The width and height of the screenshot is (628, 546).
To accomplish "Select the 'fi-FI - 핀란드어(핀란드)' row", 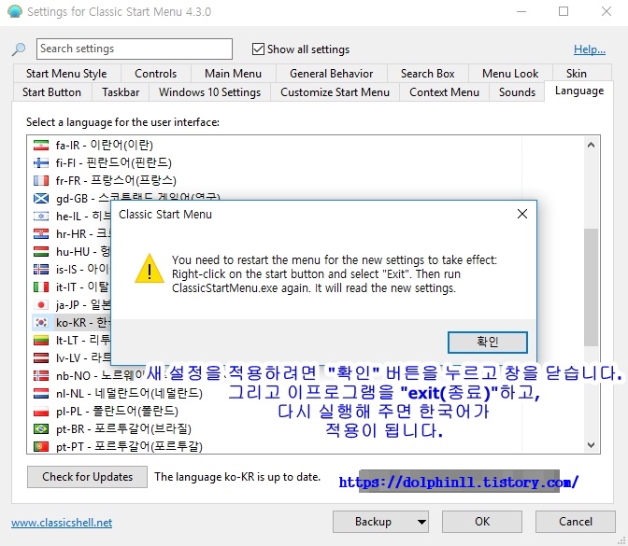I will click(x=278, y=162).
